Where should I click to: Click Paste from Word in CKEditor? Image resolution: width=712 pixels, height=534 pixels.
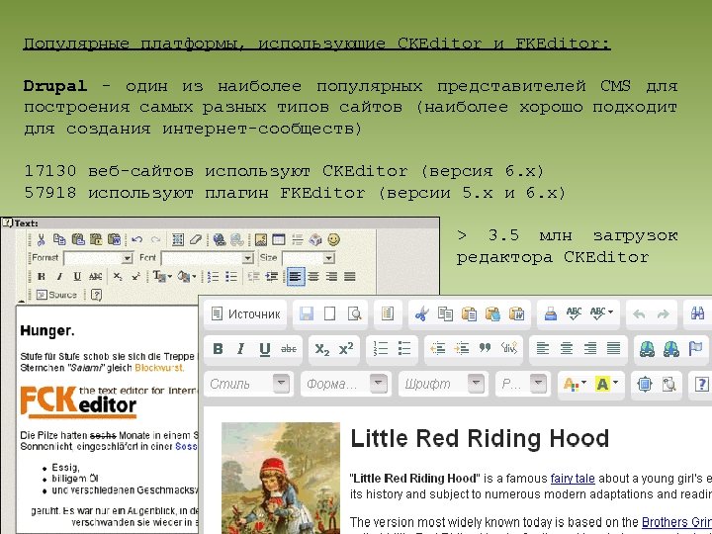pyautogui.click(x=517, y=313)
